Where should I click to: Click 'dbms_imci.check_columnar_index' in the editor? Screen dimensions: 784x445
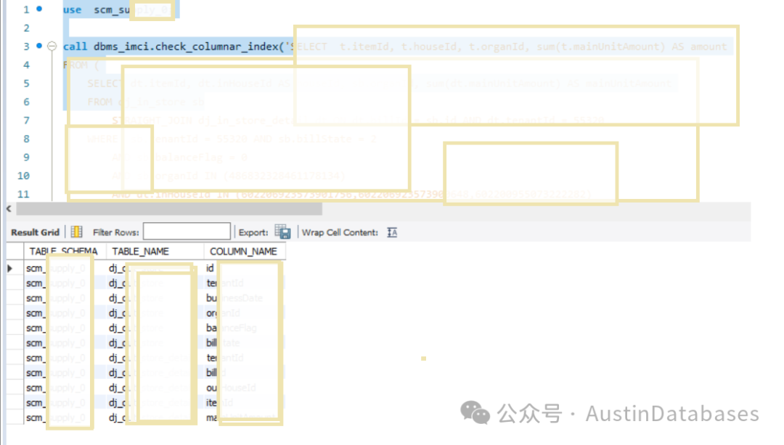click(x=186, y=46)
